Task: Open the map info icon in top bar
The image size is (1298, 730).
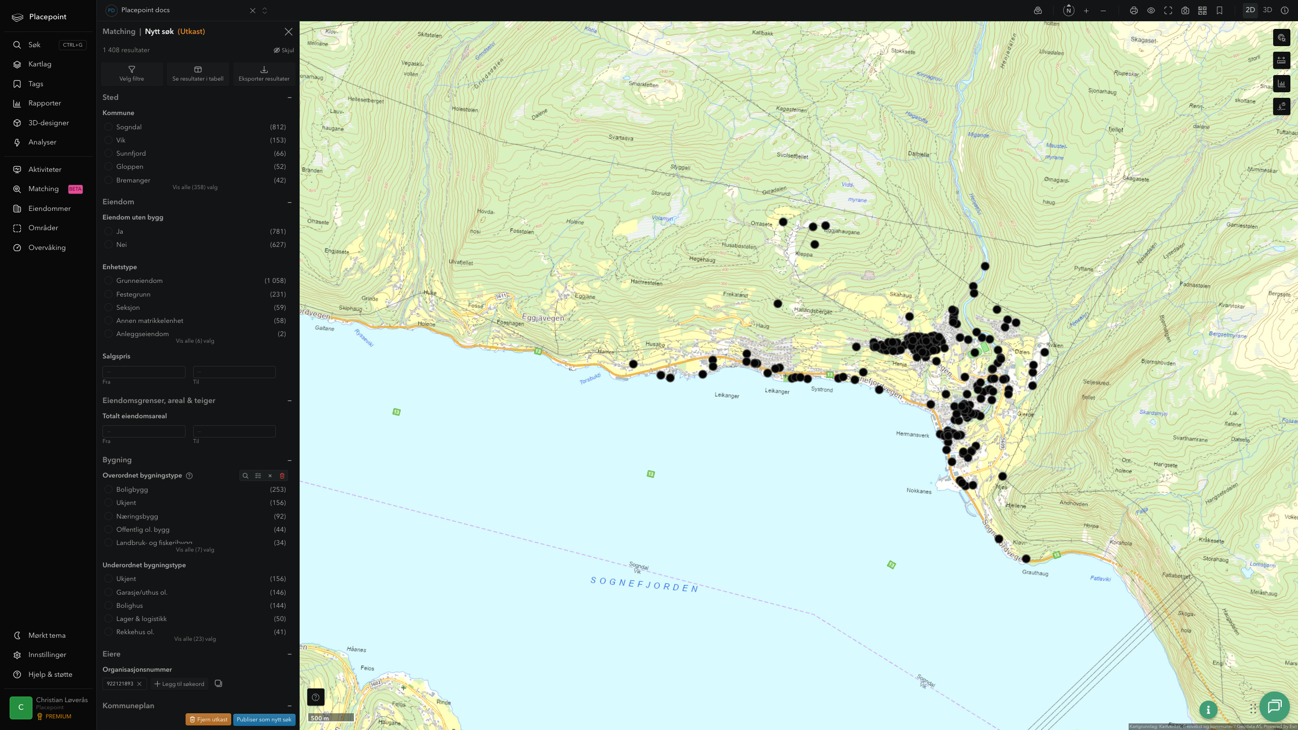Action: (1284, 11)
